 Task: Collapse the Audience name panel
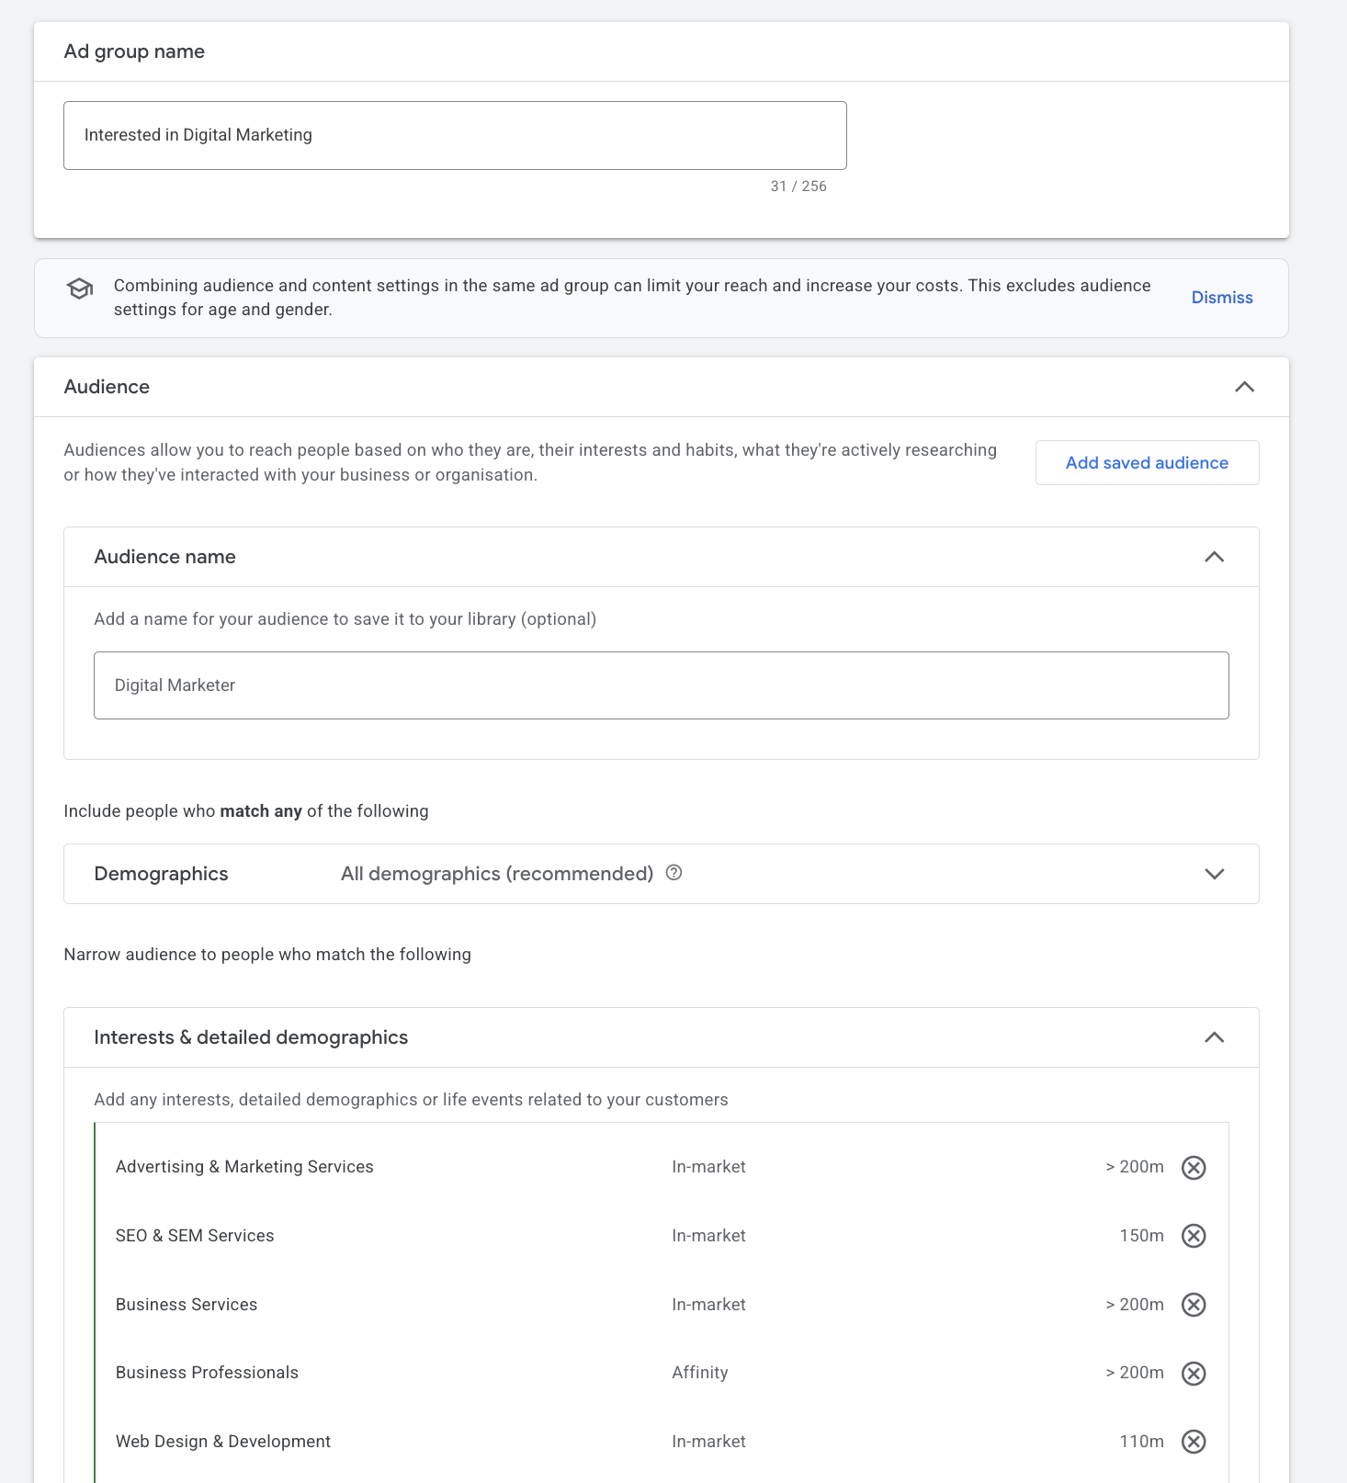[x=1214, y=557]
